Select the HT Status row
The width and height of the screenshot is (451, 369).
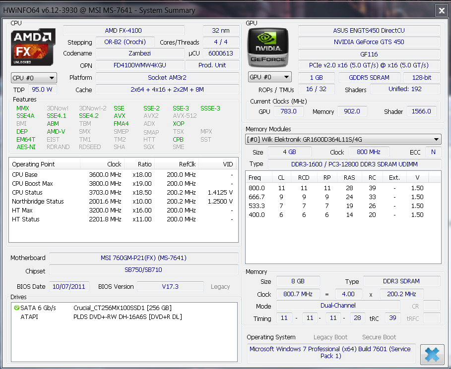tap(123, 219)
